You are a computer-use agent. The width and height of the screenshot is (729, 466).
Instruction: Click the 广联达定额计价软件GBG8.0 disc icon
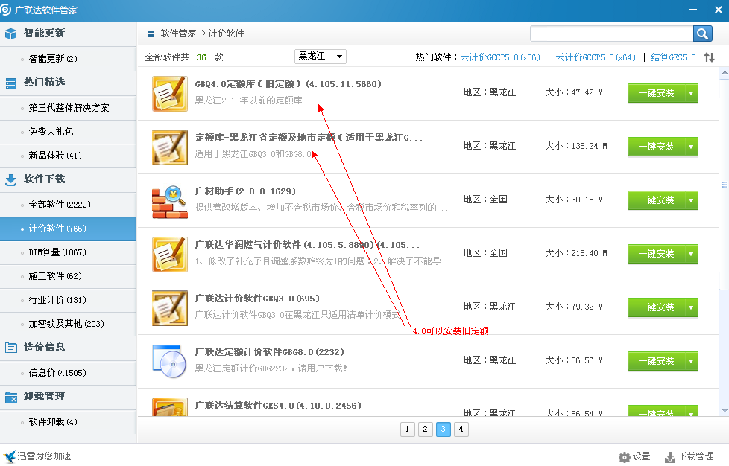pyautogui.click(x=170, y=362)
